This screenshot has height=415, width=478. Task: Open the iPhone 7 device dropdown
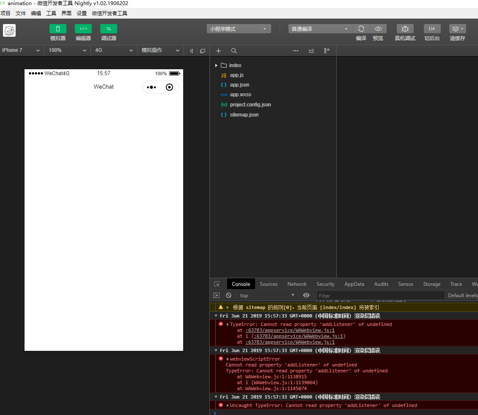coord(21,50)
